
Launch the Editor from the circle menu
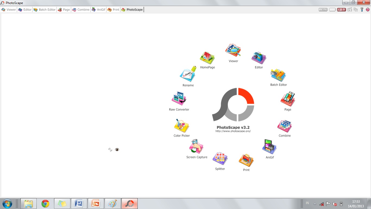tap(259, 58)
